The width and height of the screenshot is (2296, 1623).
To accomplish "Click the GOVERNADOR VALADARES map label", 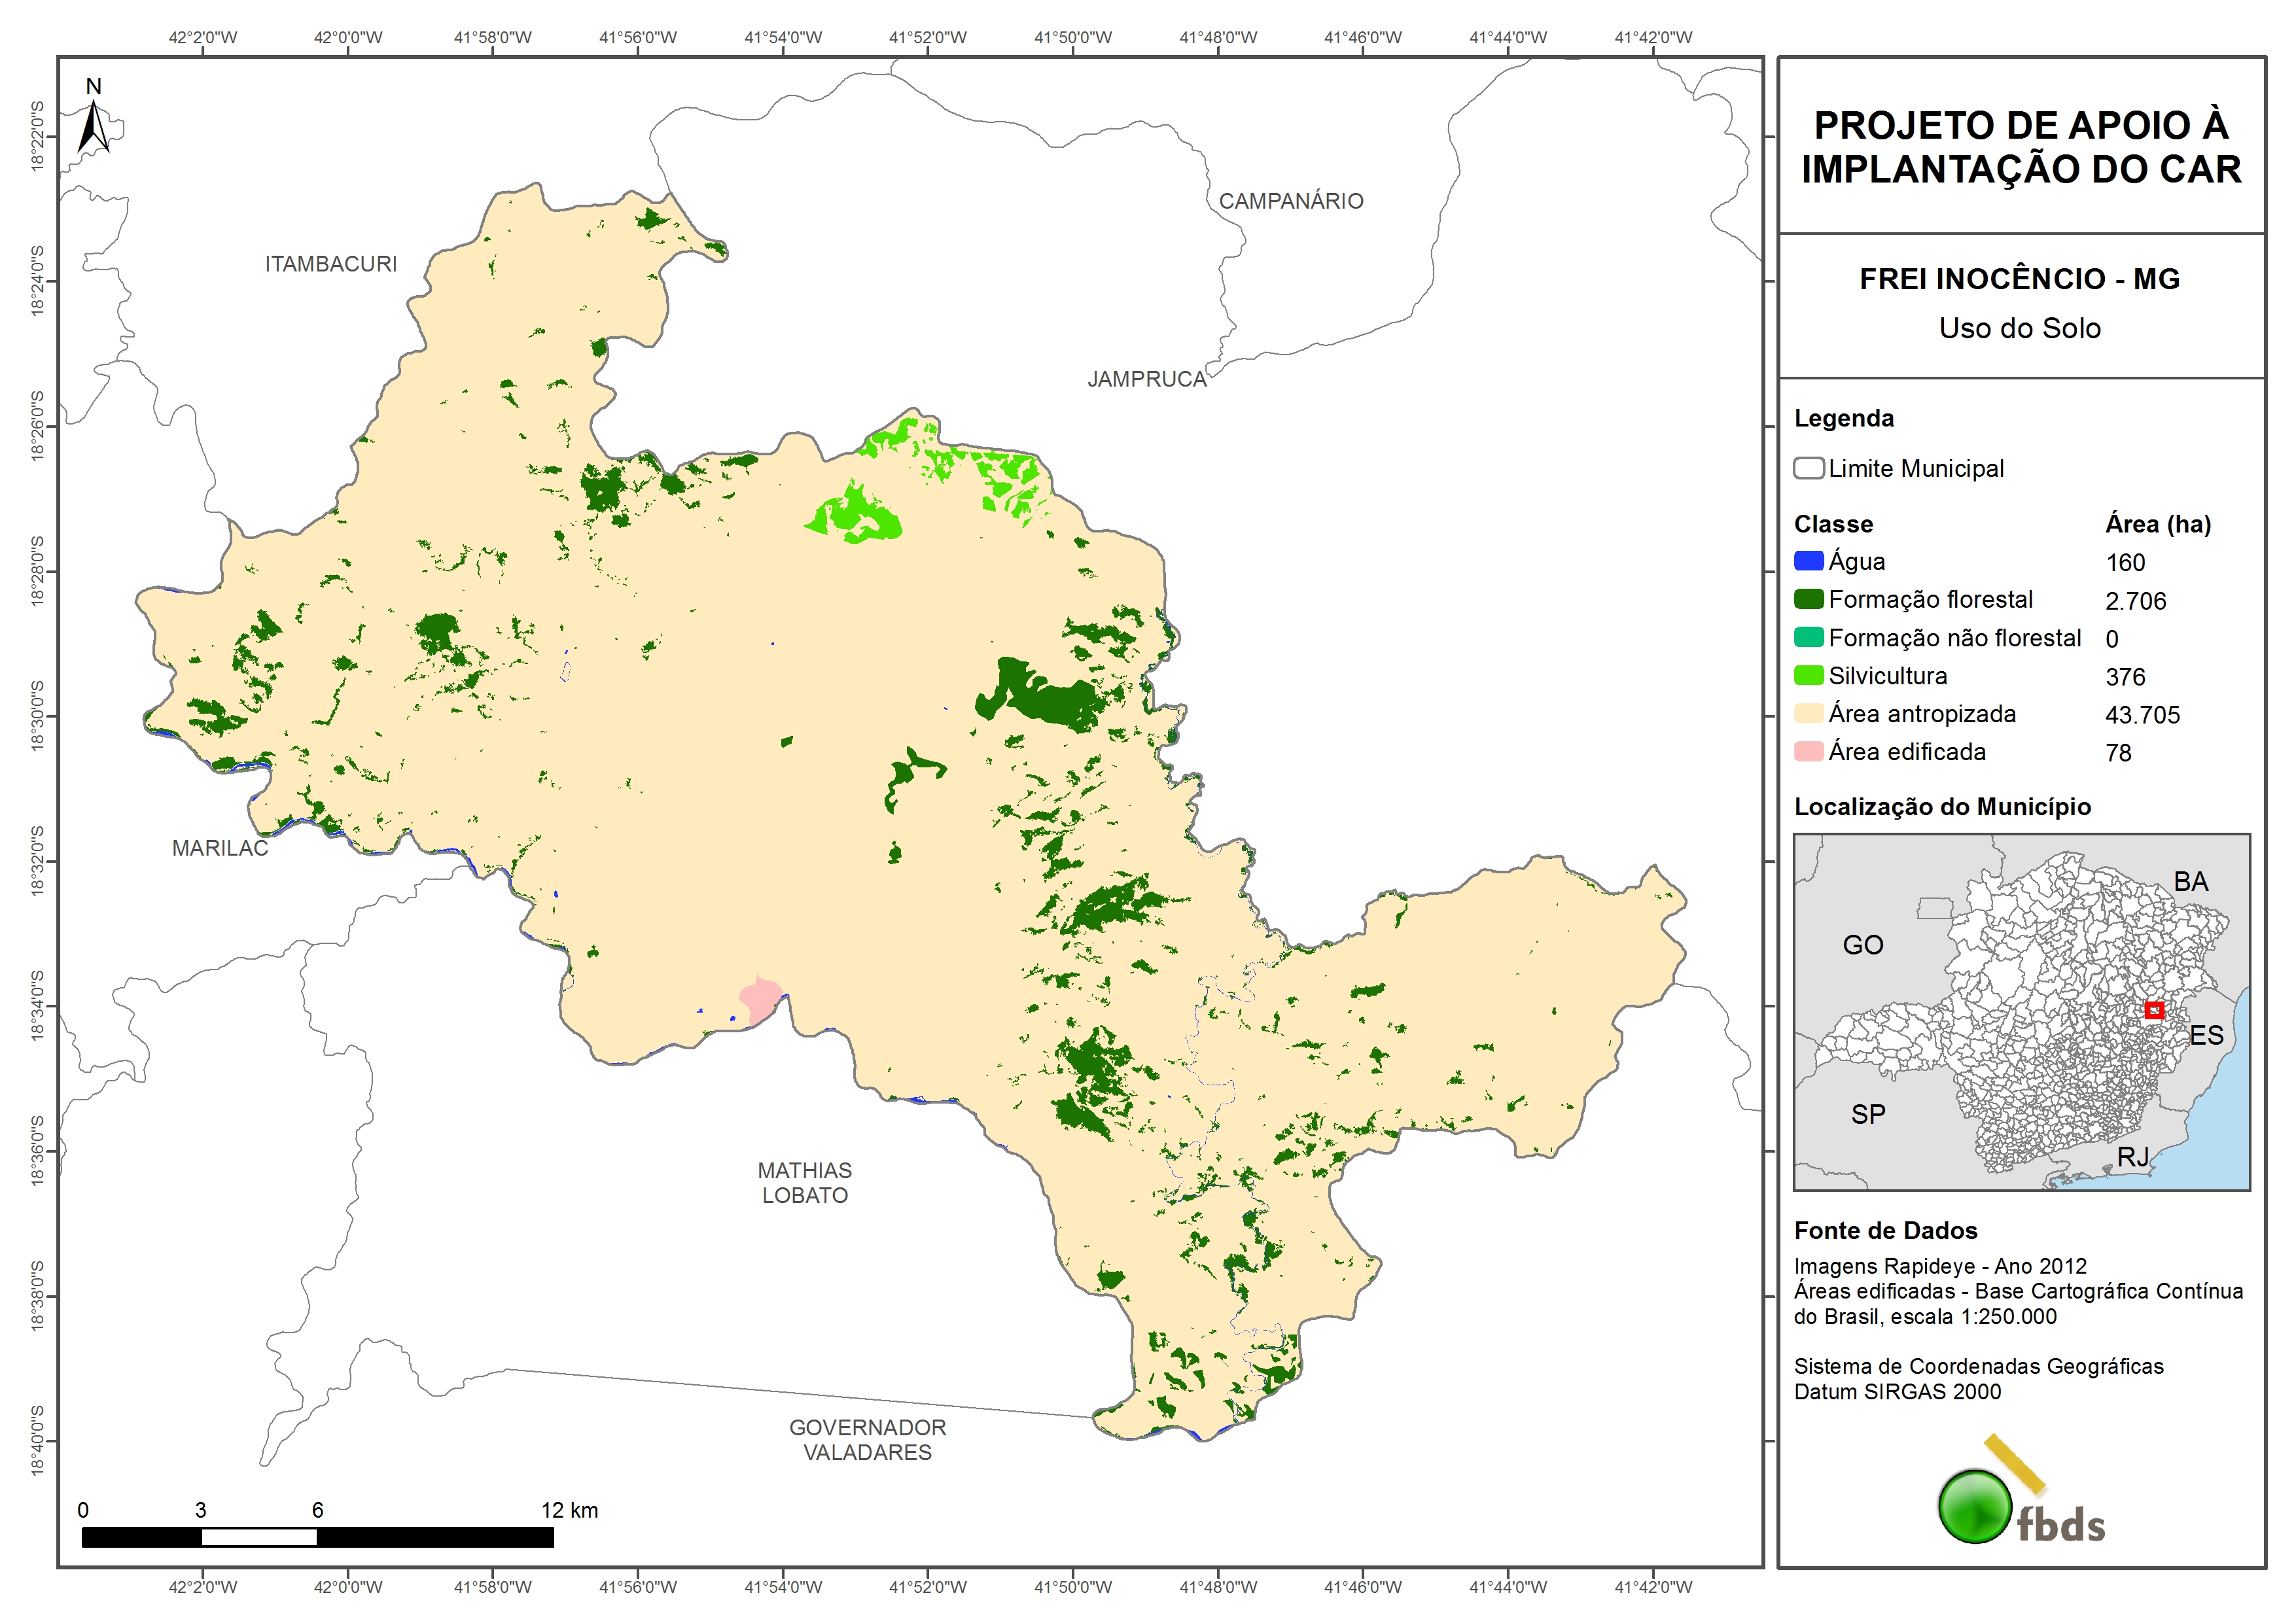I will pos(867,1440).
